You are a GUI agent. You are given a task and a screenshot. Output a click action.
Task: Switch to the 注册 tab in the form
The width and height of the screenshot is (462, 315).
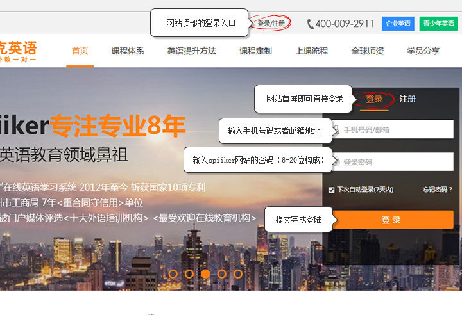407,99
